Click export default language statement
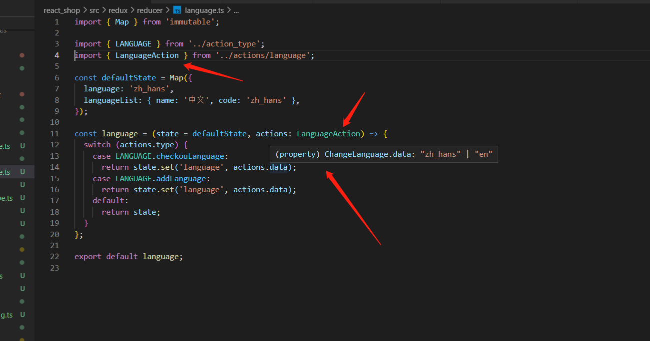 (x=129, y=257)
